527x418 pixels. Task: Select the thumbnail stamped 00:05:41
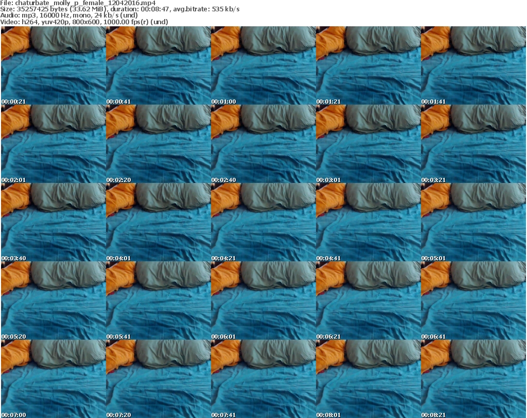[x=159, y=300]
